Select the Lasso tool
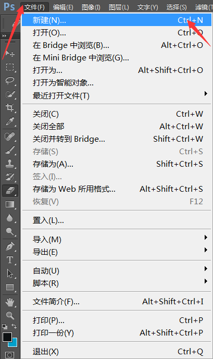This screenshot has height=359, width=213. coord(10,81)
